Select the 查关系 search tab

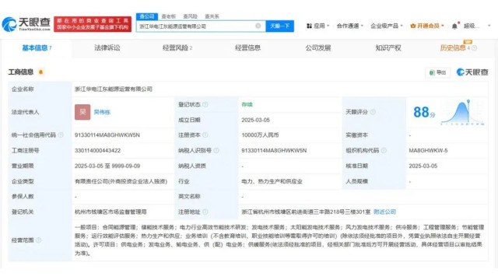(212, 16)
